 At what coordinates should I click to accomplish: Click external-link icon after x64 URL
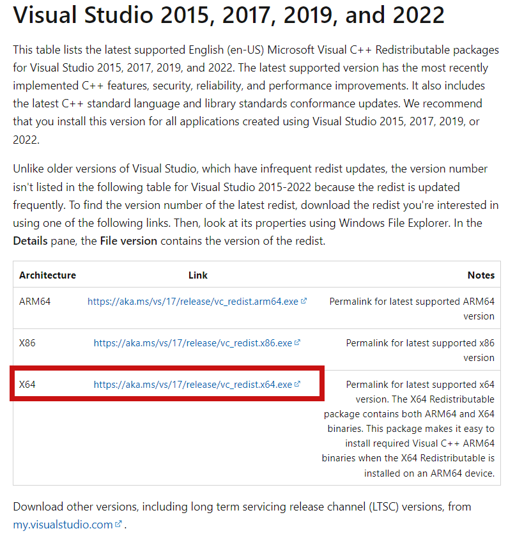coord(298,384)
